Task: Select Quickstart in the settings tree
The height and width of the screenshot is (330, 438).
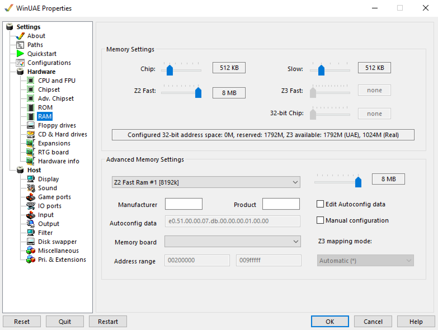Action: click(42, 54)
